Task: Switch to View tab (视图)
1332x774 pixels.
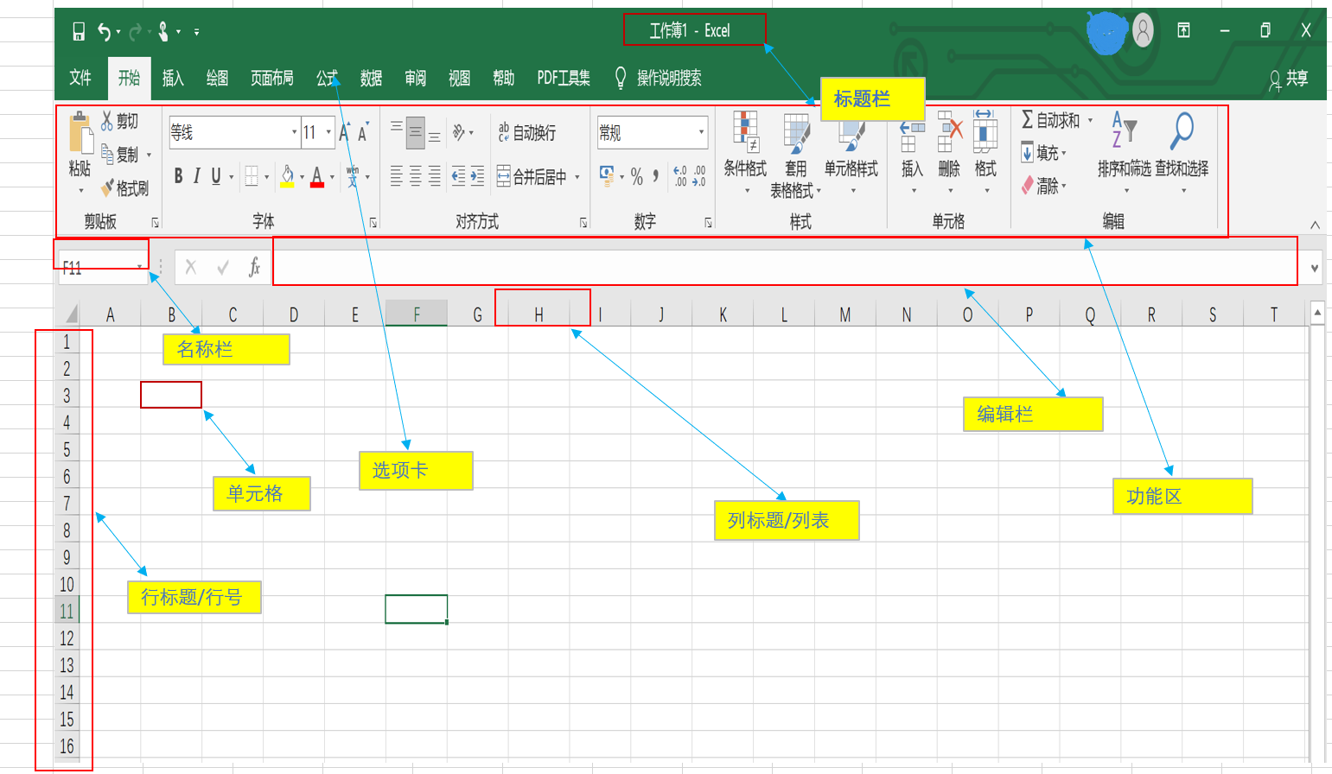Action: 459,78
